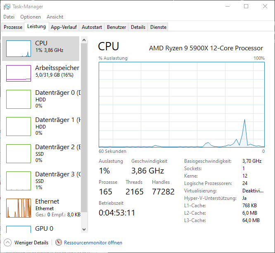Open the Datei menu
This screenshot has height=253, width=275.
[x=9, y=17]
